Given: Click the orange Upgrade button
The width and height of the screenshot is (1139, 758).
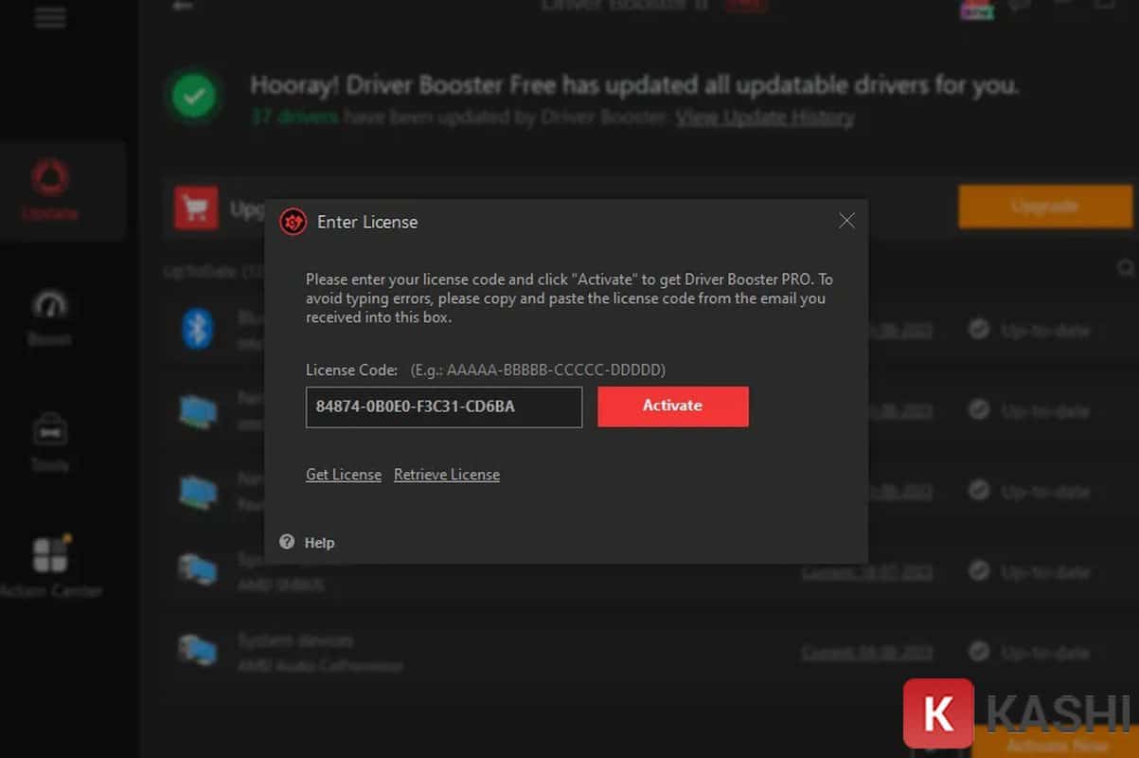Looking at the screenshot, I should tap(1045, 207).
